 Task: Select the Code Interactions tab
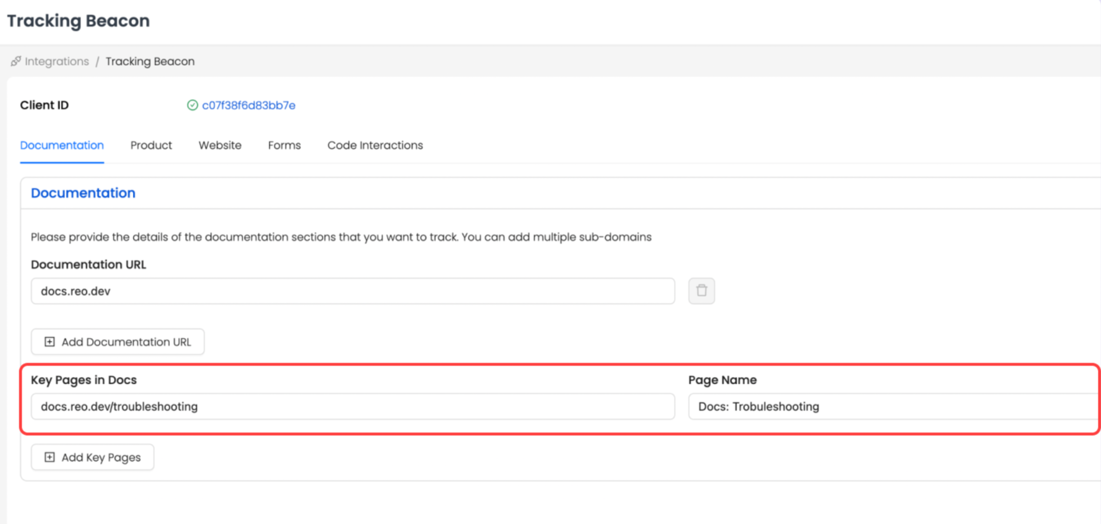pos(375,145)
